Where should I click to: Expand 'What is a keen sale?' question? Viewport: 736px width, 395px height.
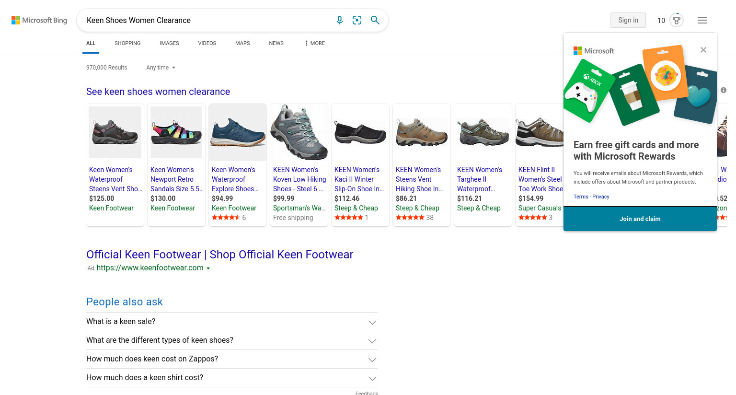[x=232, y=322]
